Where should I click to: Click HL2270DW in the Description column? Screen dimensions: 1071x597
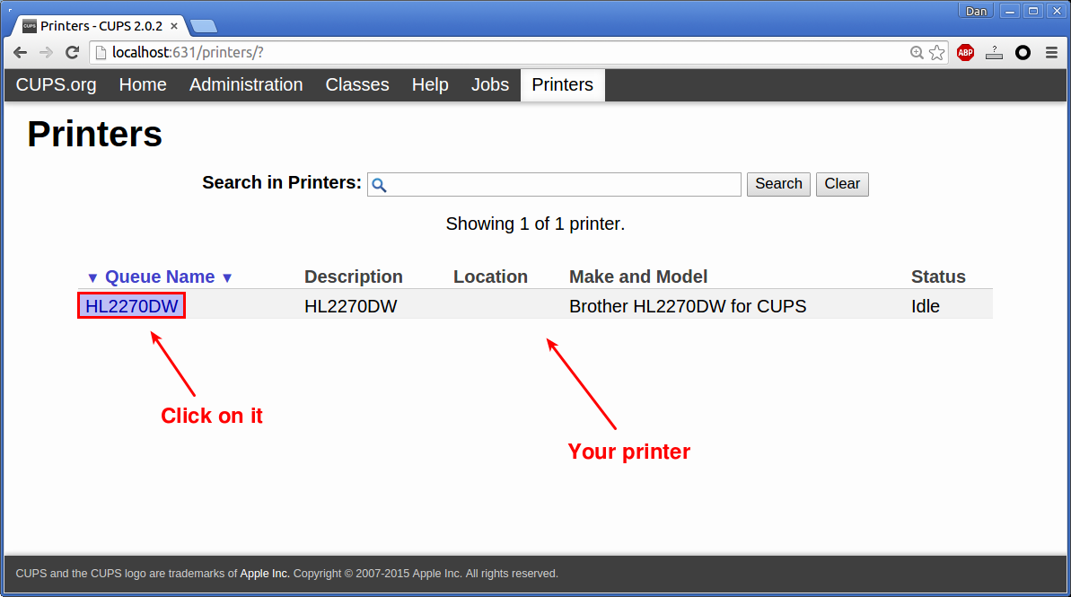coord(350,306)
